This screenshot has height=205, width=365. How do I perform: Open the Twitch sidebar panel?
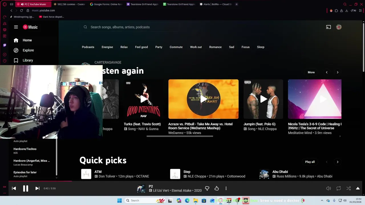click(5, 45)
